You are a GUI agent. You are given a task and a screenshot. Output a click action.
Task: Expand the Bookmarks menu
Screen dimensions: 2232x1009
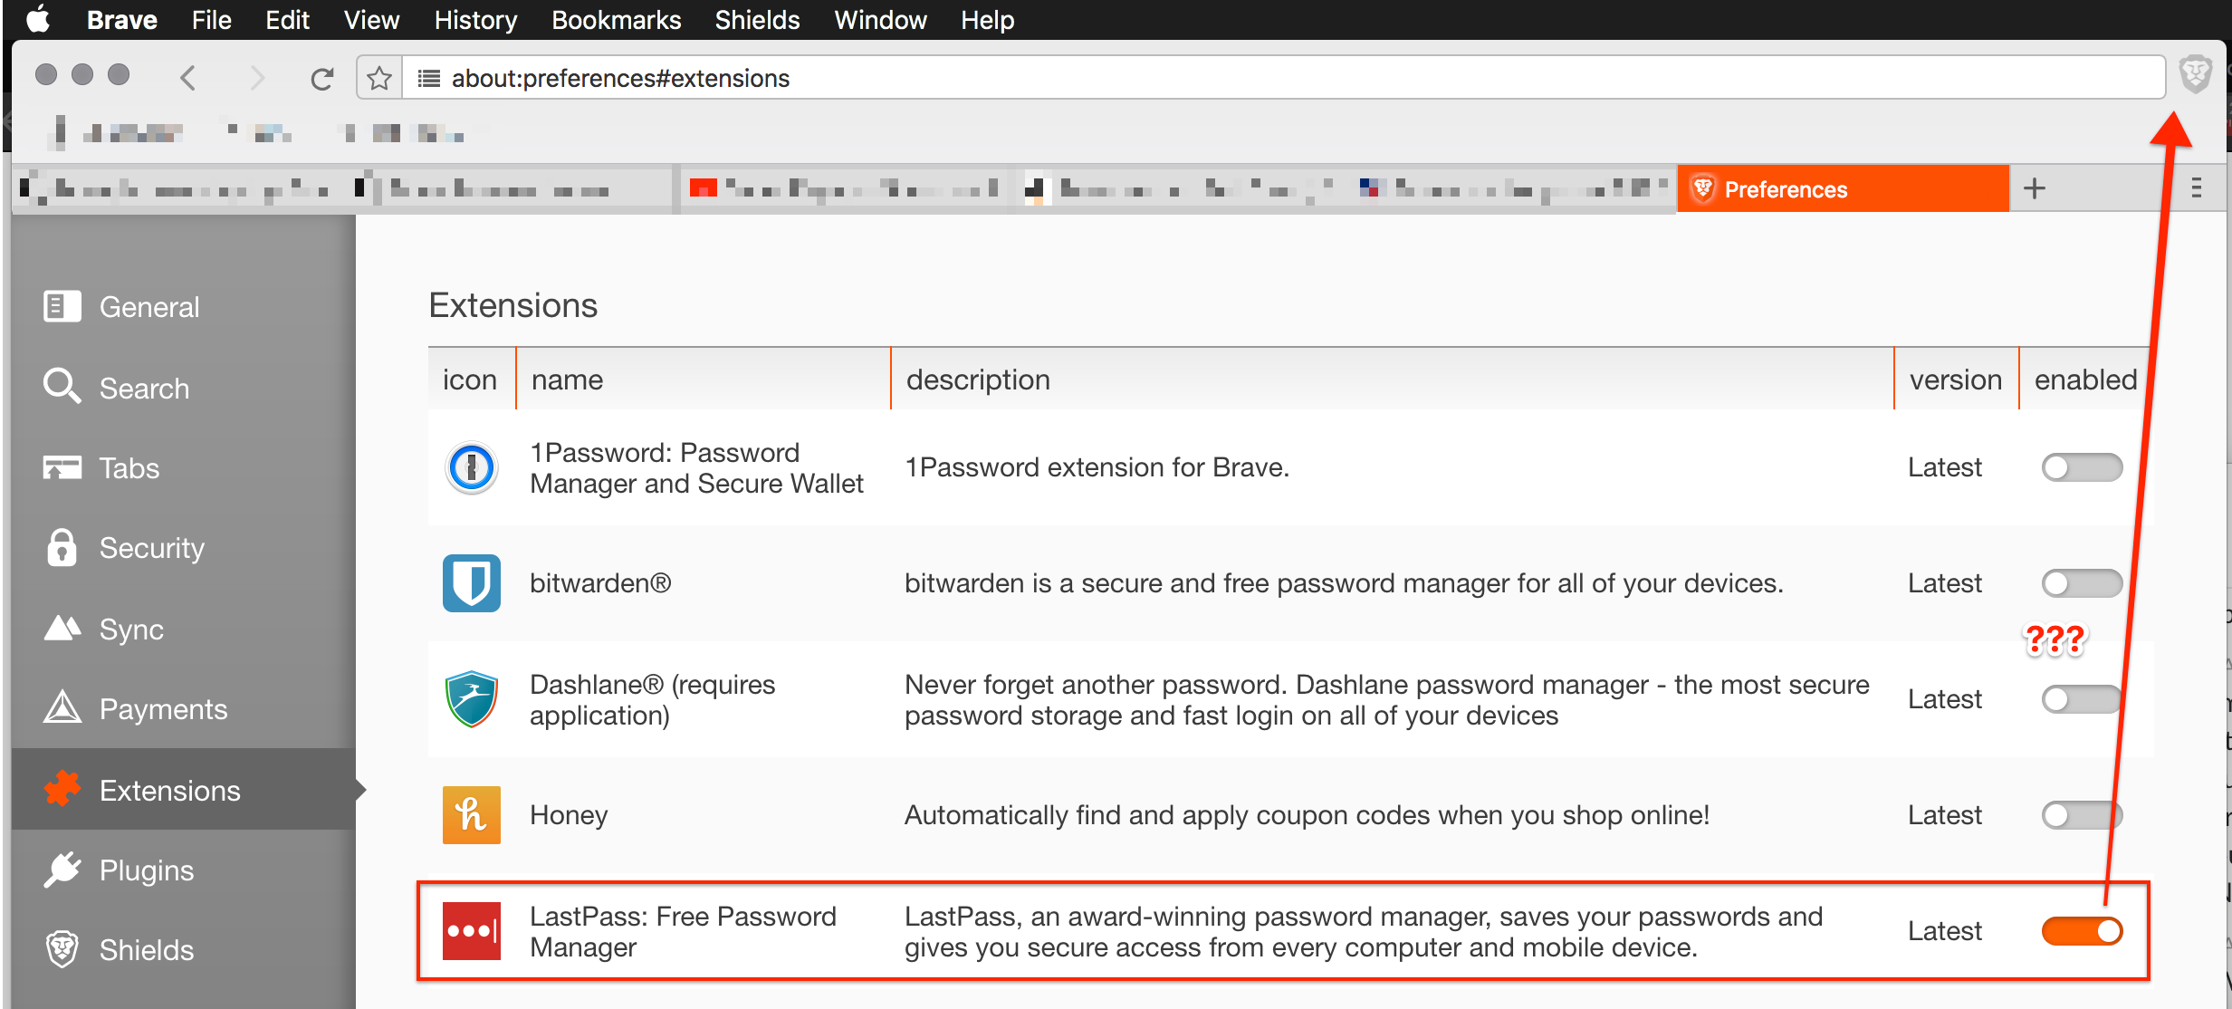pyautogui.click(x=616, y=20)
